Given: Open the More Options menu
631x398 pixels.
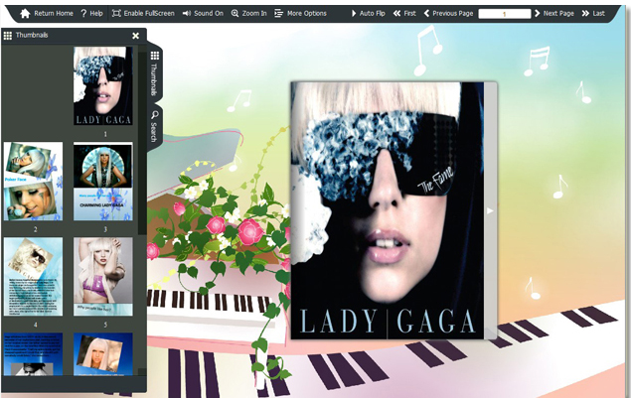Looking at the screenshot, I should (300, 13).
